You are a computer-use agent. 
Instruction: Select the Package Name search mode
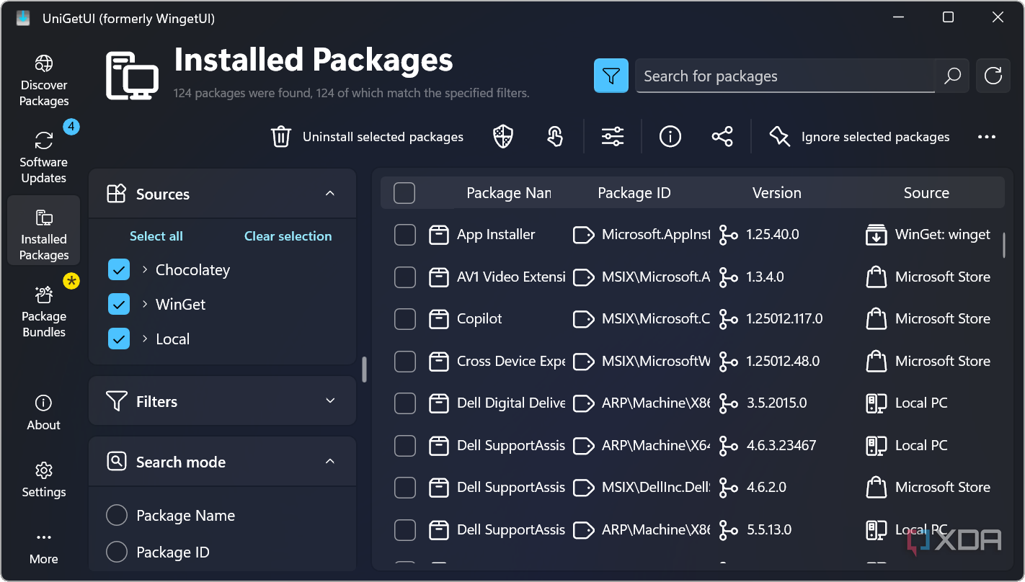(117, 516)
